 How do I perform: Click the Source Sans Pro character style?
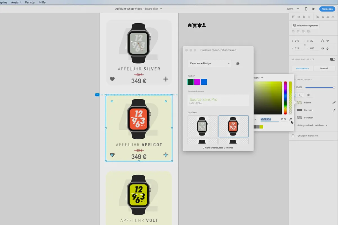coord(218,100)
